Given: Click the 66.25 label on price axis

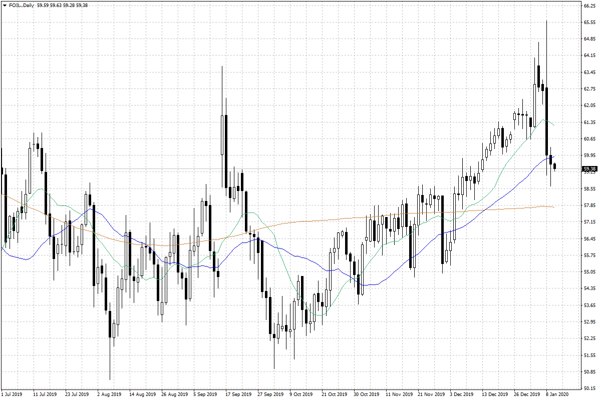Looking at the screenshot, I should pyautogui.click(x=589, y=6).
